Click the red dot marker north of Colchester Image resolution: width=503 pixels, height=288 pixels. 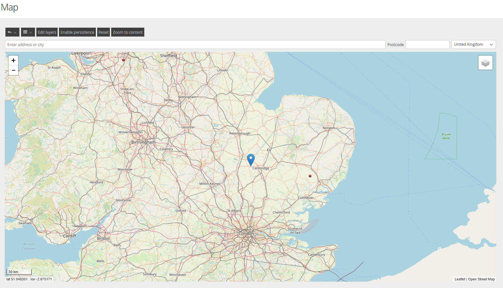tap(310, 176)
